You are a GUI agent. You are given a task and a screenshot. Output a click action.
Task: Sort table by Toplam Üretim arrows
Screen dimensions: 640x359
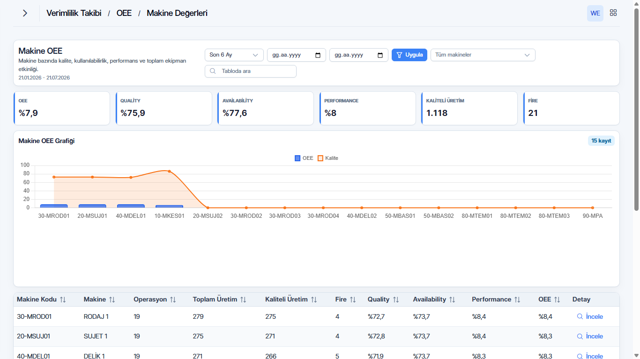click(x=243, y=300)
